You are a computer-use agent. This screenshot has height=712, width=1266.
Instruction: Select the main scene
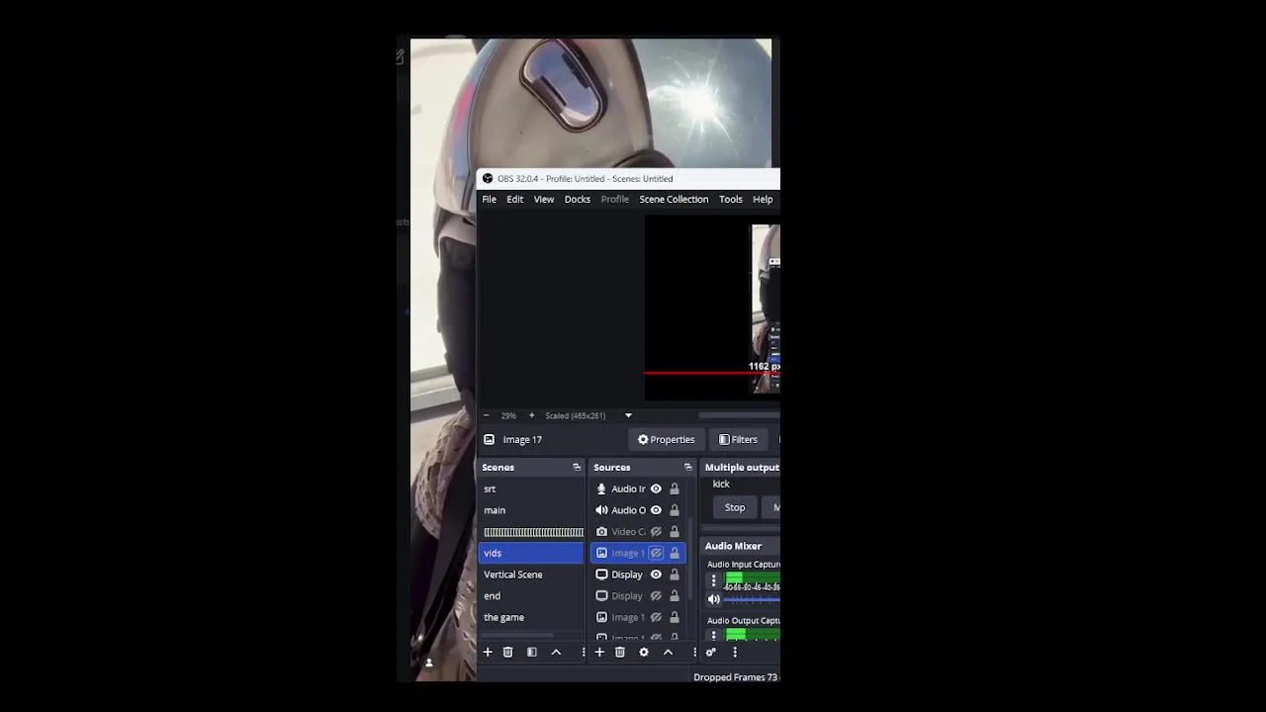coord(531,510)
